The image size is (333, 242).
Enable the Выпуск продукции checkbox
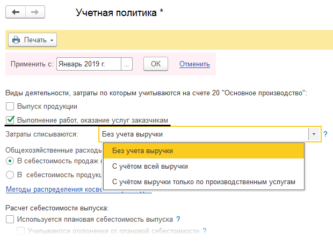point(10,107)
